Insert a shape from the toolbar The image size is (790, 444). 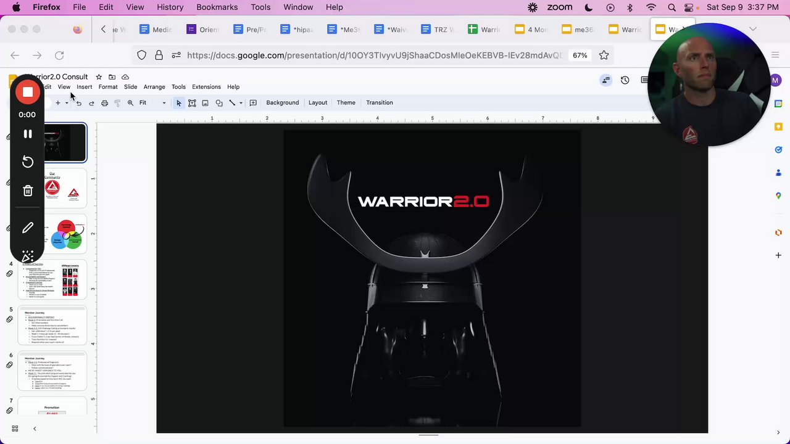click(218, 103)
